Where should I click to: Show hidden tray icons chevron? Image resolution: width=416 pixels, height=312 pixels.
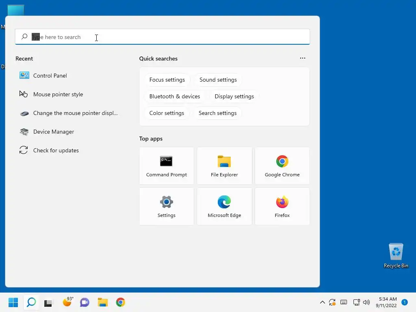coord(322,302)
